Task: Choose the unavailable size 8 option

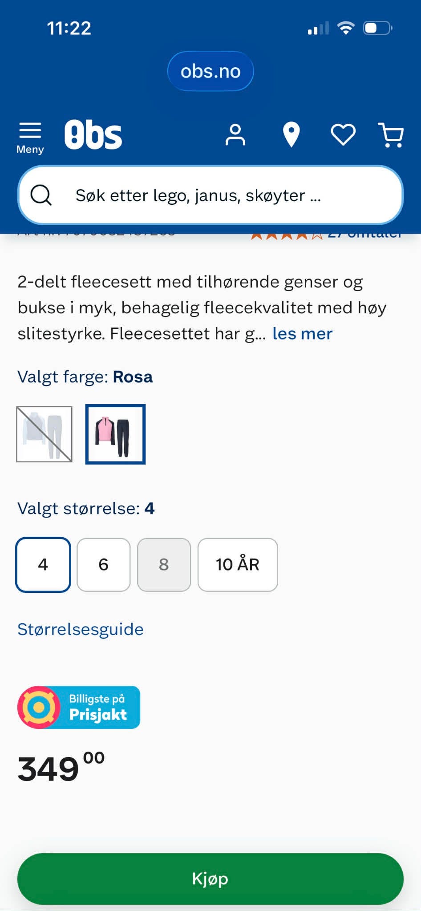Action: click(164, 564)
